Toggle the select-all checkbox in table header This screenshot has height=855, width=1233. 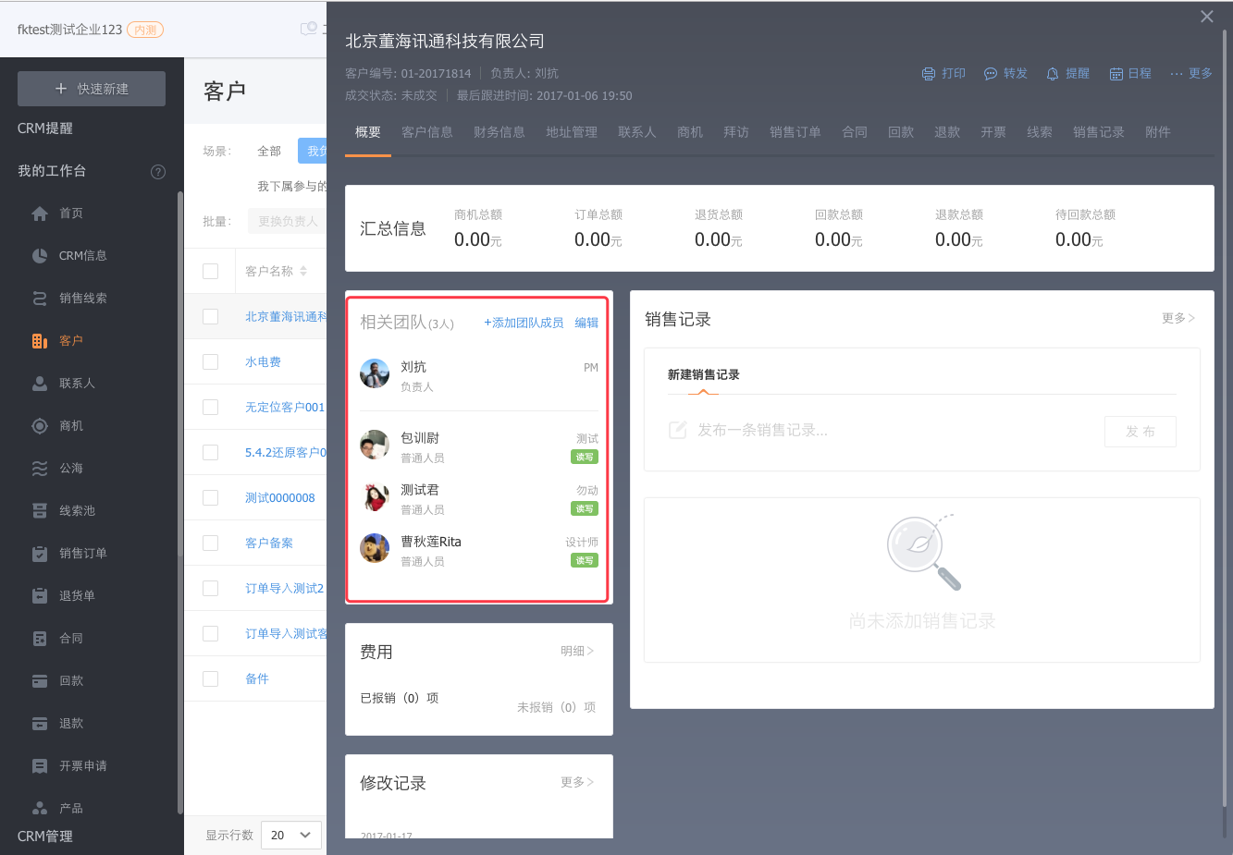(211, 271)
